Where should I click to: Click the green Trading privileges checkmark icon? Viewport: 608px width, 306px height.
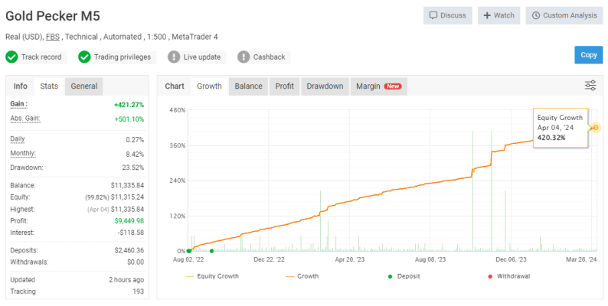tap(84, 57)
